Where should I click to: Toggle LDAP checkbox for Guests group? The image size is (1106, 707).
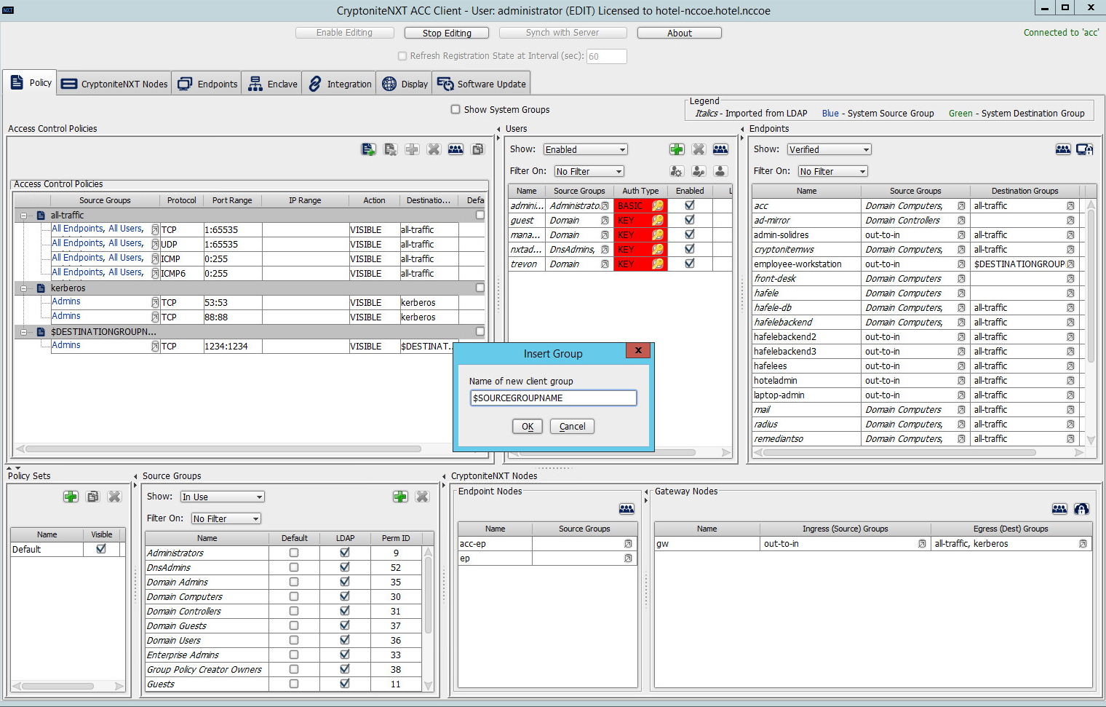pyautogui.click(x=345, y=684)
